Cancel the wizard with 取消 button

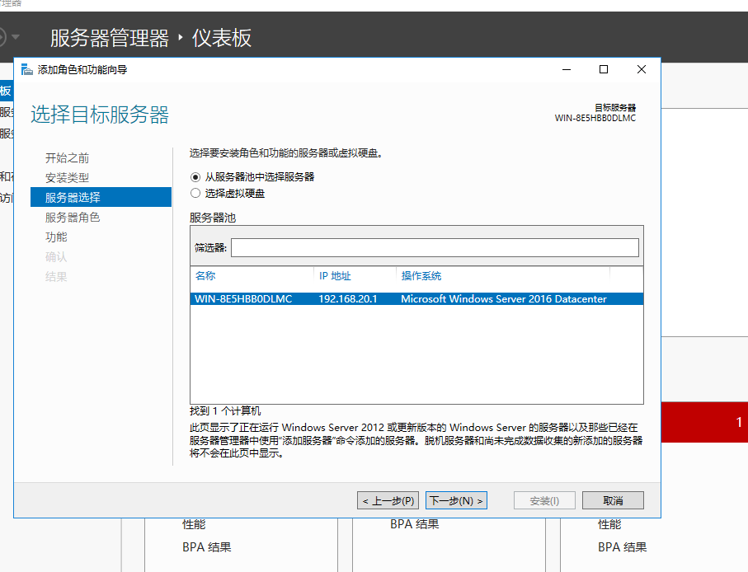coord(613,500)
